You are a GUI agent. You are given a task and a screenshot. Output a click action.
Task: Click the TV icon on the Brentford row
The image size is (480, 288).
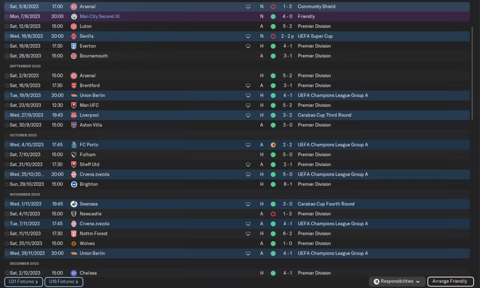tap(248, 85)
